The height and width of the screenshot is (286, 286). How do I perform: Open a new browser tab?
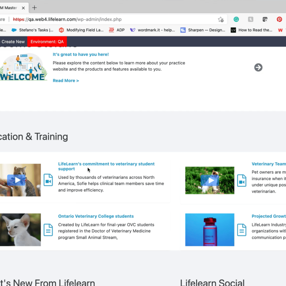pos(34,8)
